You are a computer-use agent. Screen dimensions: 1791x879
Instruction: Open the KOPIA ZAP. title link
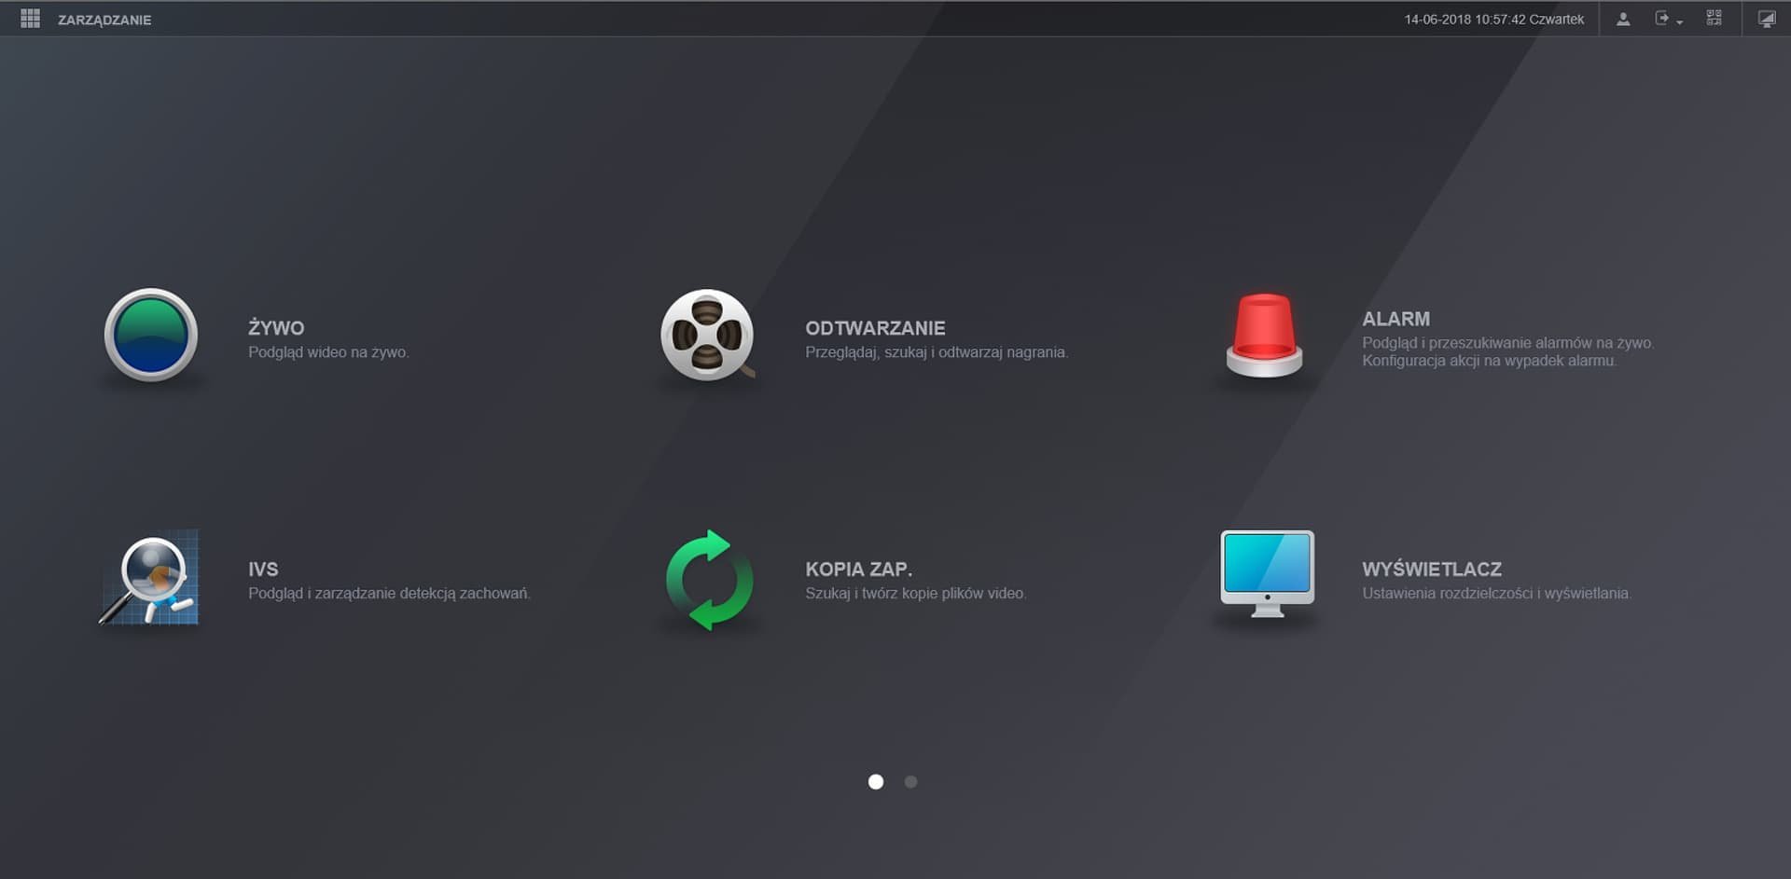pos(858,570)
